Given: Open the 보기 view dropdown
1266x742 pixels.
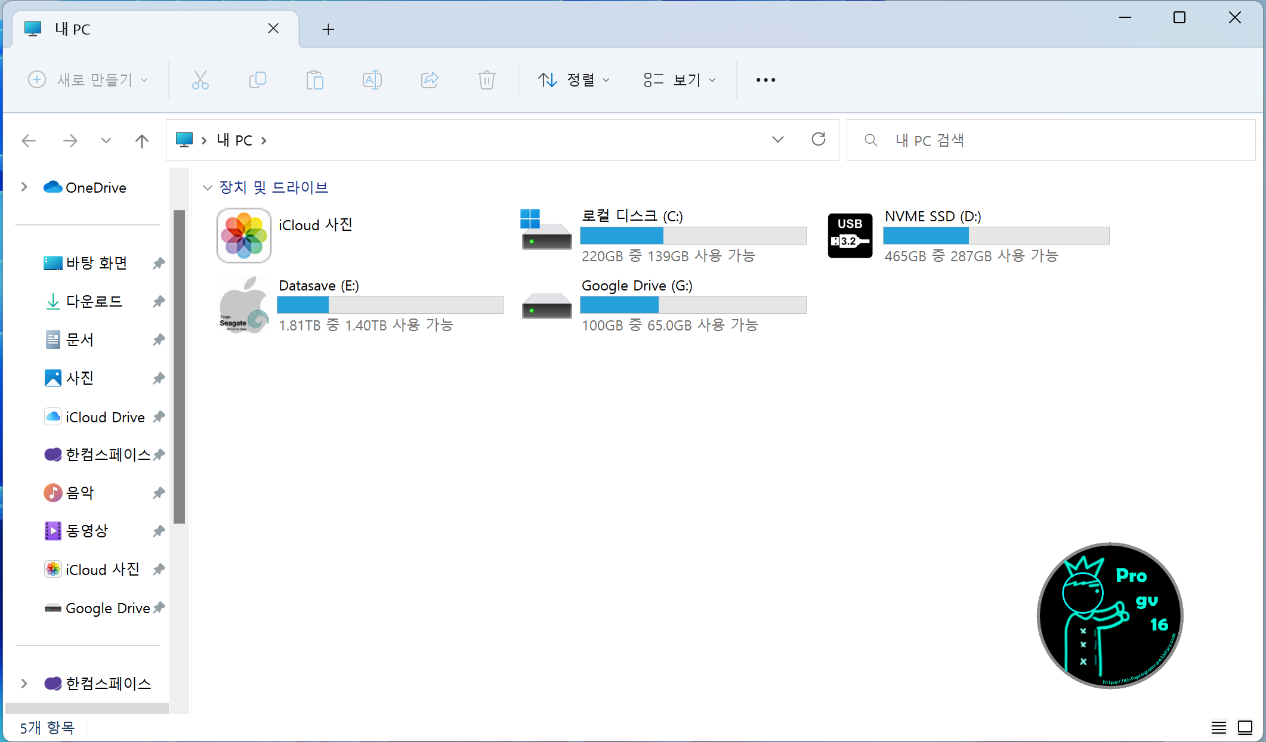Looking at the screenshot, I should (x=680, y=79).
